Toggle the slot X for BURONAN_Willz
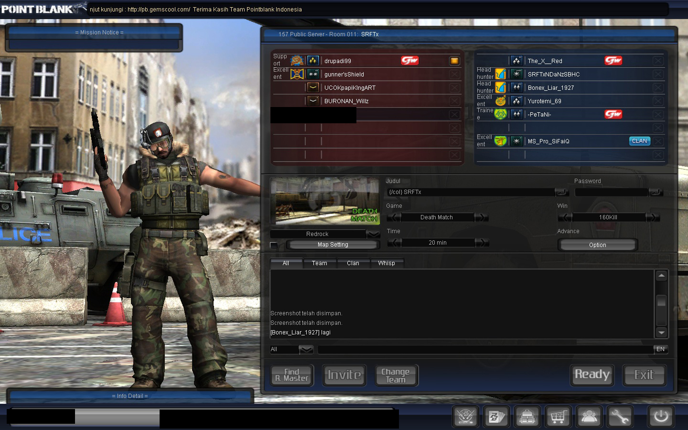 (454, 101)
